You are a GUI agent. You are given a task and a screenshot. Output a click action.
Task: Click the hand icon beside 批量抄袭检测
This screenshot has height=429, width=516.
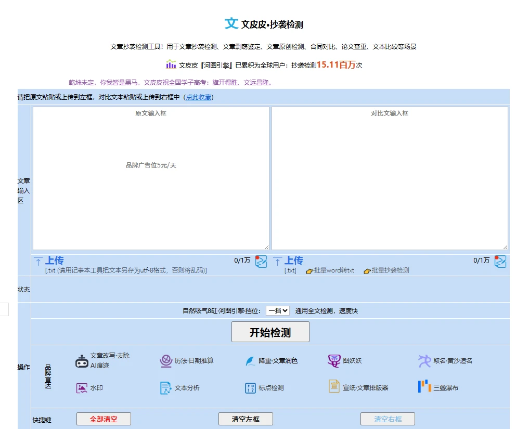pos(367,271)
